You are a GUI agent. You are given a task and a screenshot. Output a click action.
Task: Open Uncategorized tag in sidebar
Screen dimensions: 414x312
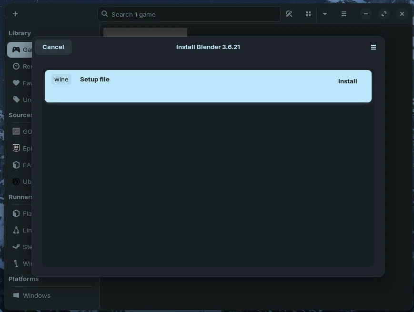[20, 100]
